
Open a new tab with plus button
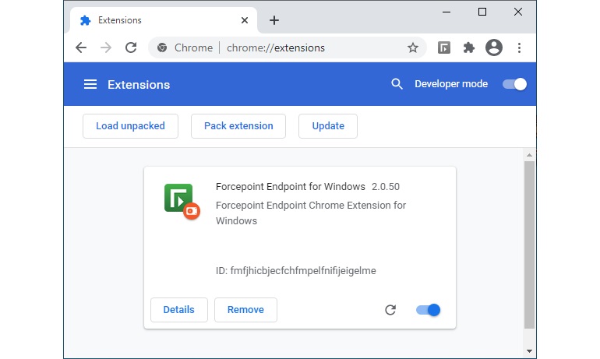click(274, 20)
